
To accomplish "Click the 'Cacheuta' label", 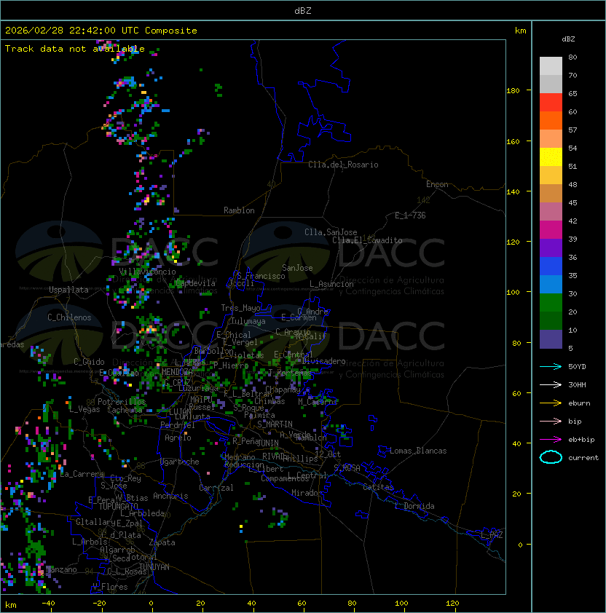I will pyautogui.click(x=125, y=410).
